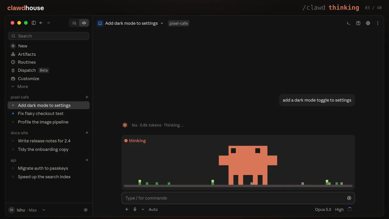Open the Ishu account menu chevron
The width and height of the screenshot is (389, 219).
click(44, 210)
